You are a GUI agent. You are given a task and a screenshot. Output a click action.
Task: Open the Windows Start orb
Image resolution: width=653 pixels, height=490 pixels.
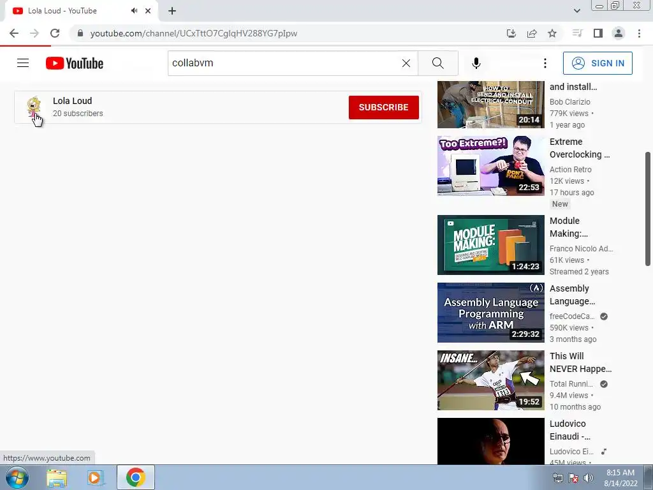click(x=17, y=477)
